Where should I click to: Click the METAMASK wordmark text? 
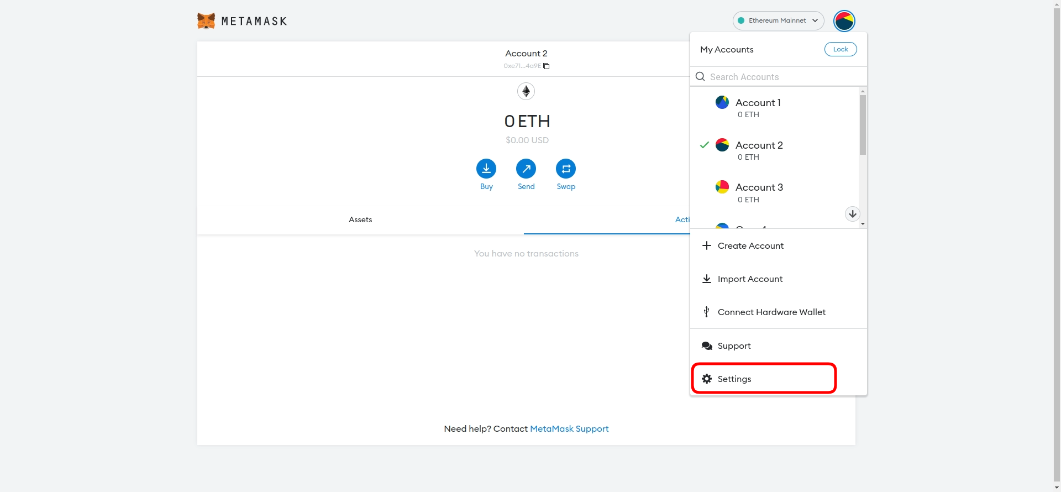(x=254, y=21)
